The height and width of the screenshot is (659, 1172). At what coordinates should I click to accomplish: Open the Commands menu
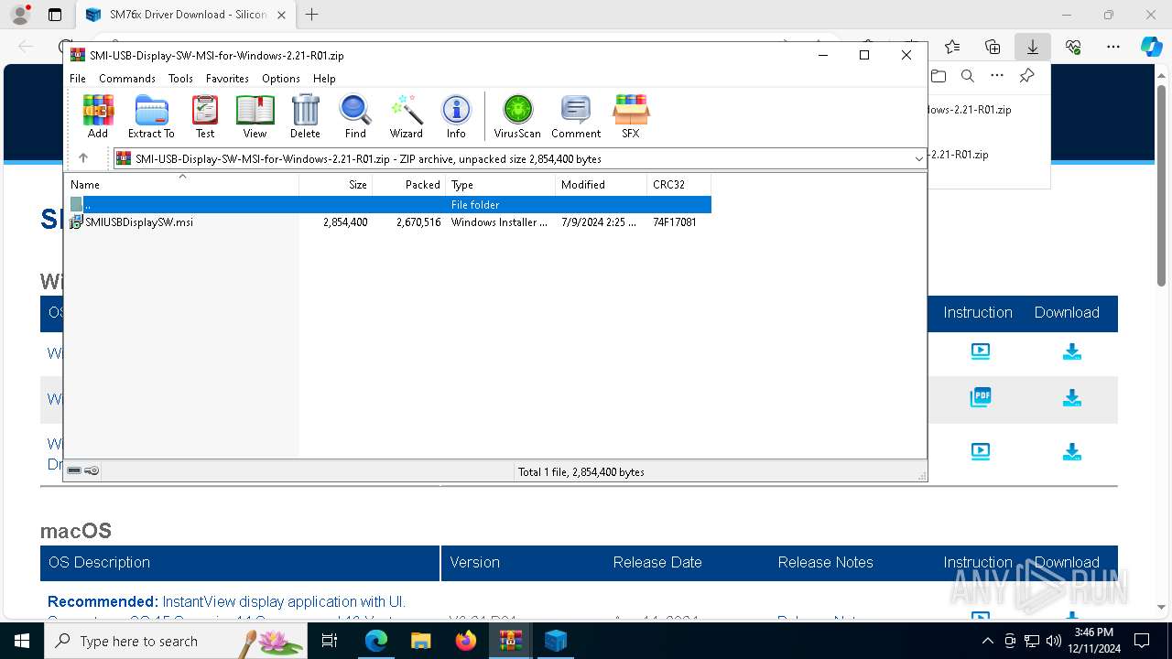coord(127,79)
